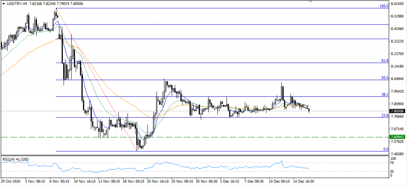Viewport: 407px width, 186px height.
Task: Select the 61.8 Fibonacci level label
Action: (384, 61)
